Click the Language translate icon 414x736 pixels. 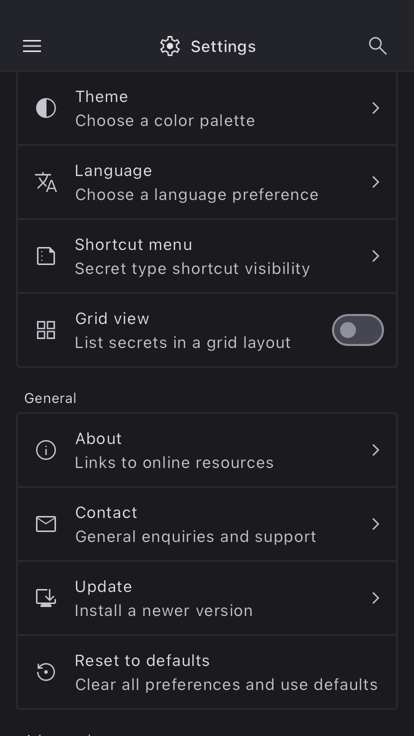(46, 182)
